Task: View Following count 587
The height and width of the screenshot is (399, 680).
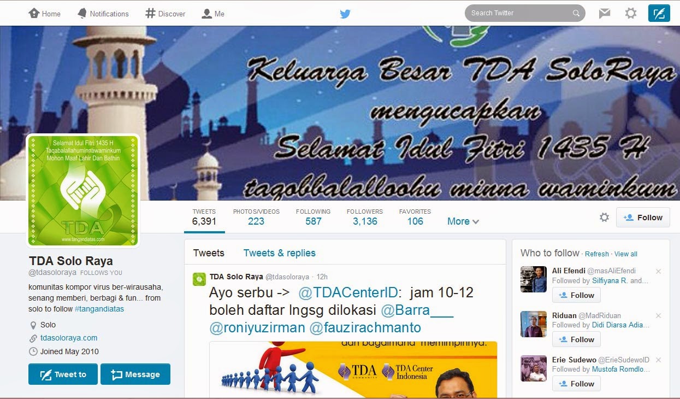Action: tap(313, 217)
